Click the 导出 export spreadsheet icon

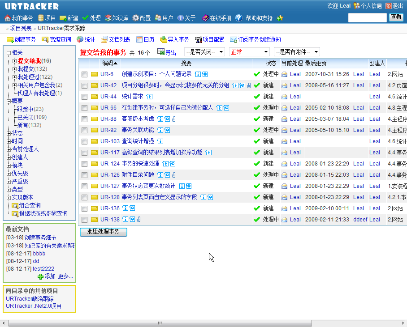coord(161,52)
